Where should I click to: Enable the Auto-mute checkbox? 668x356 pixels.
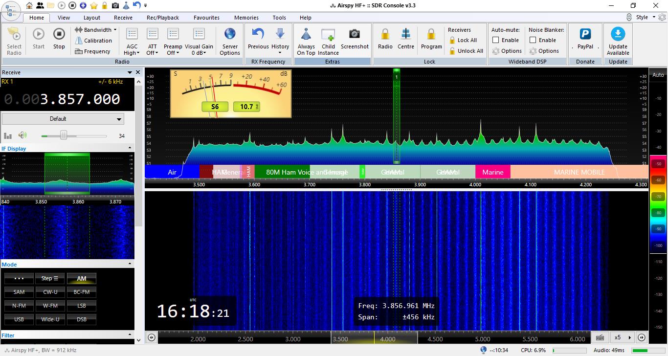(496, 40)
